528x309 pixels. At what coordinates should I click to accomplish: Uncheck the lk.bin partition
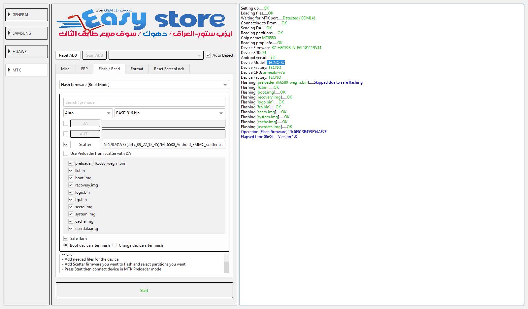coord(71,171)
